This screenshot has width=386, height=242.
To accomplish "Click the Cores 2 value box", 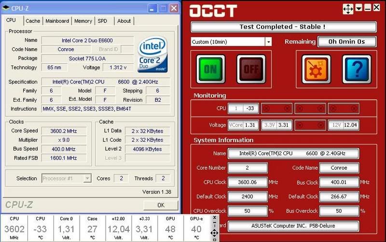I will [121, 178].
